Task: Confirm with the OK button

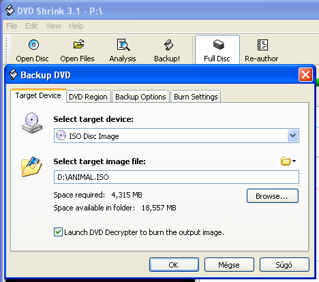Action: [x=174, y=265]
